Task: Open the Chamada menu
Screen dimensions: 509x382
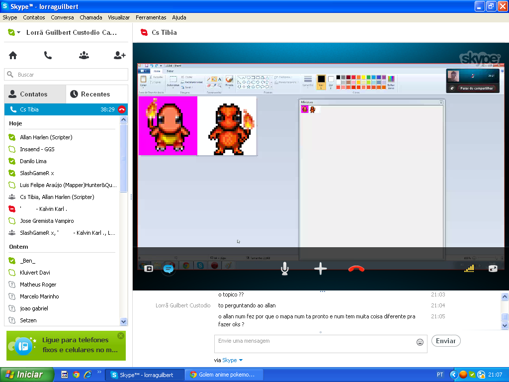Action: tap(91, 17)
